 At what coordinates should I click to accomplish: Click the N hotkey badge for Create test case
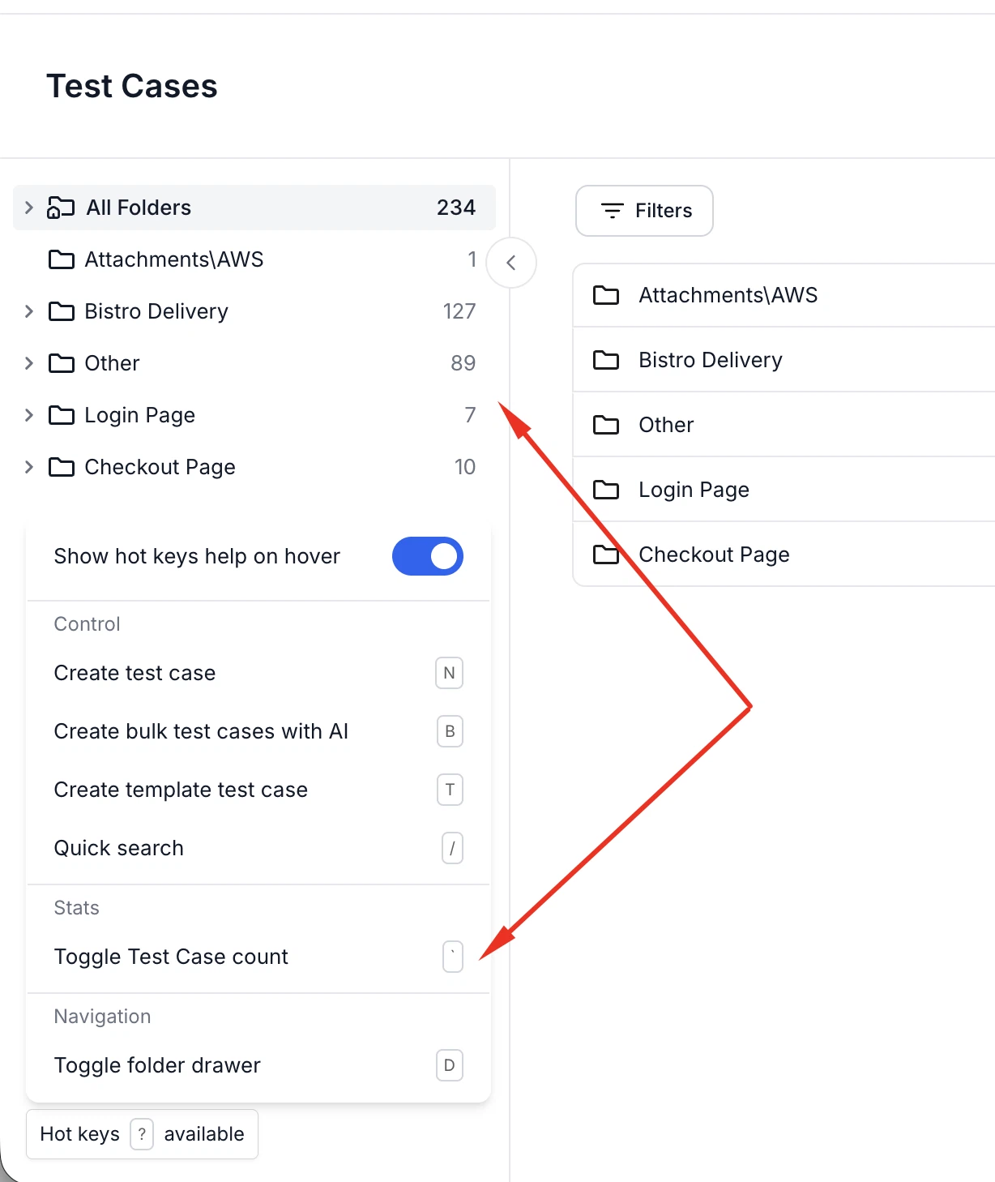click(449, 673)
